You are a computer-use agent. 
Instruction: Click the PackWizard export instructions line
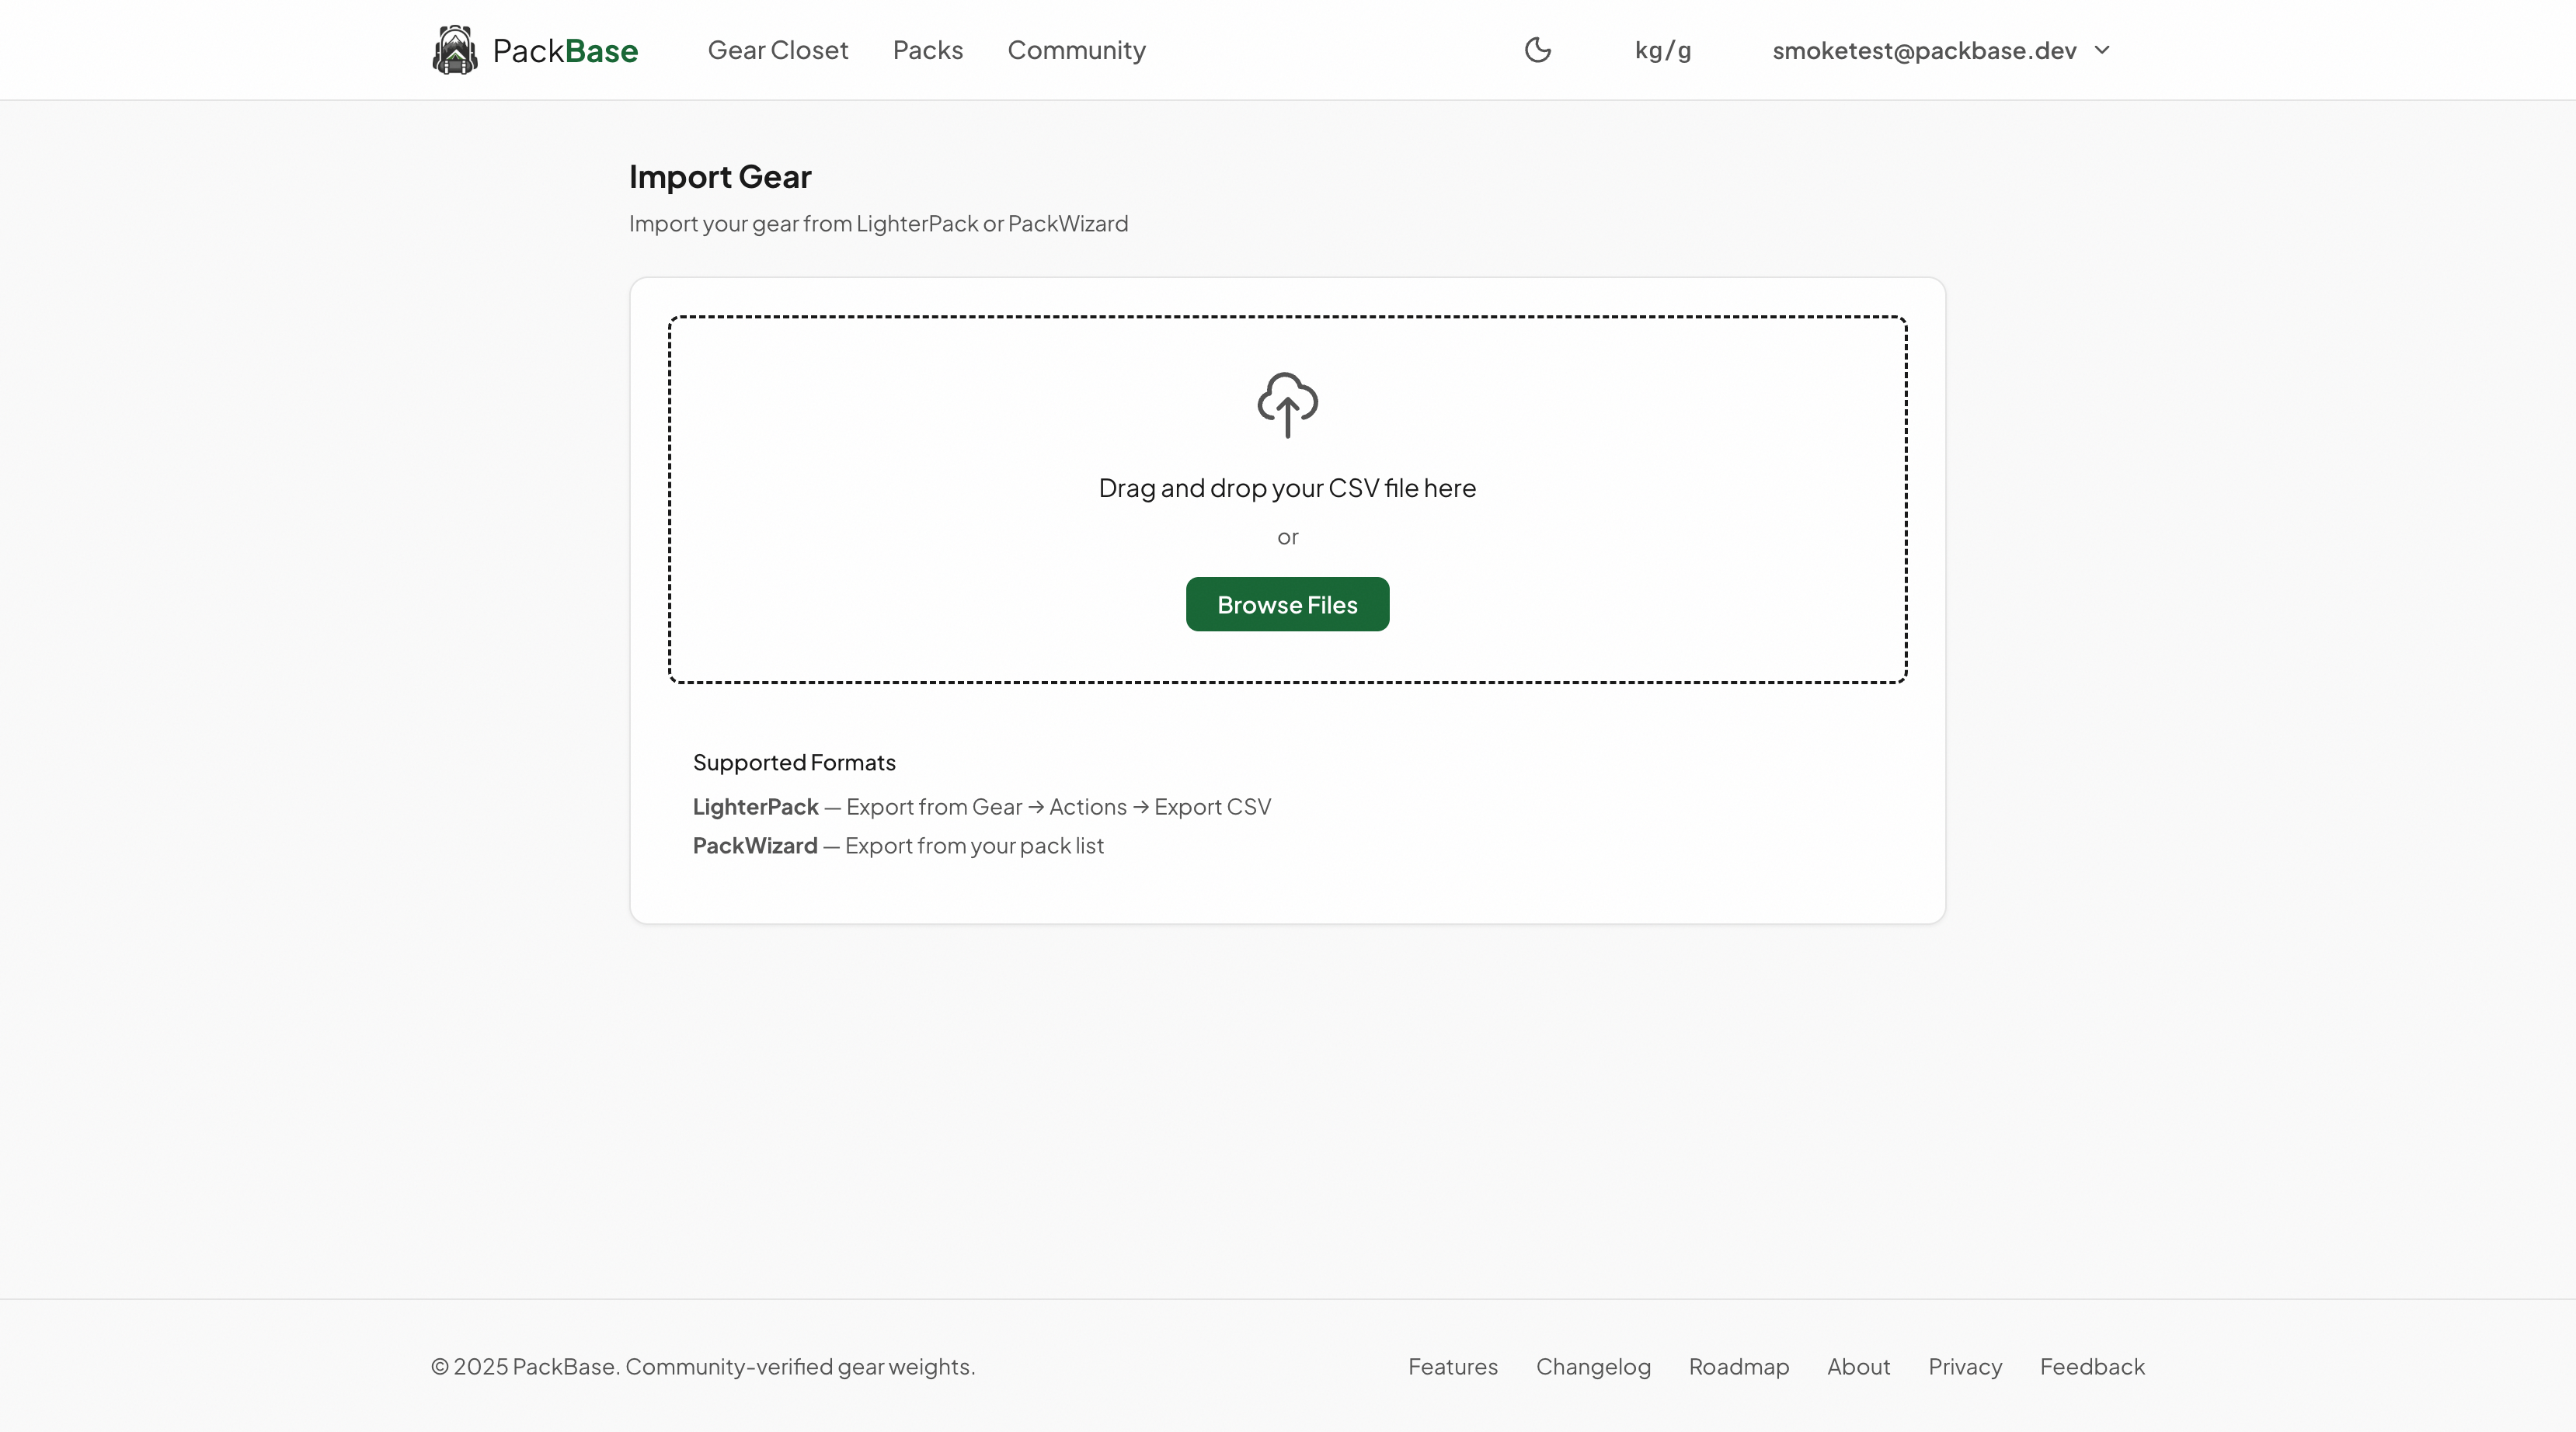point(898,845)
